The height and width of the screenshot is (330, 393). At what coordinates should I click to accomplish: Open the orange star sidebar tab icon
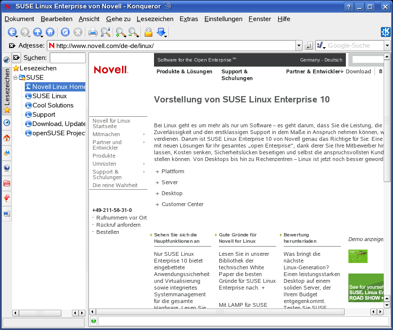point(7,153)
